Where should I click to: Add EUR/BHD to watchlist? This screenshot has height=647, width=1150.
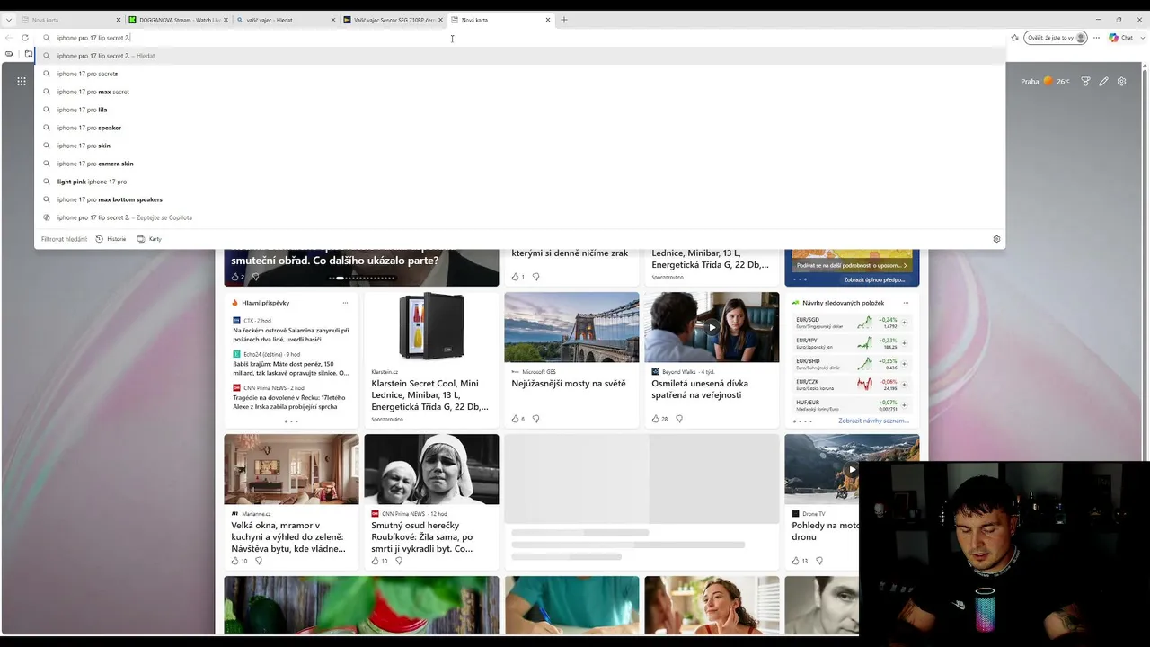[904, 363]
